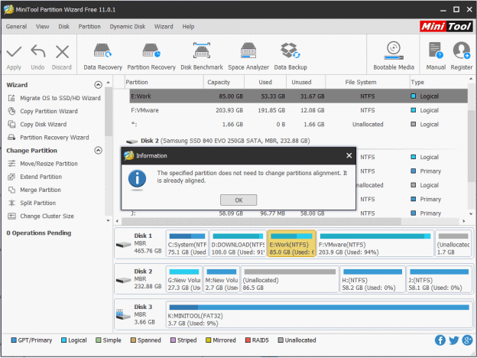Open the Partition menu

coord(89,26)
